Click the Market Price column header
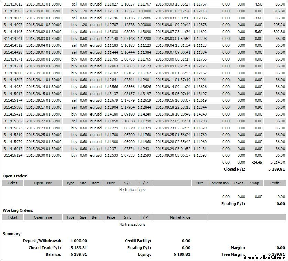The height and width of the screenshot is (261, 288). click(x=180, y=217)
